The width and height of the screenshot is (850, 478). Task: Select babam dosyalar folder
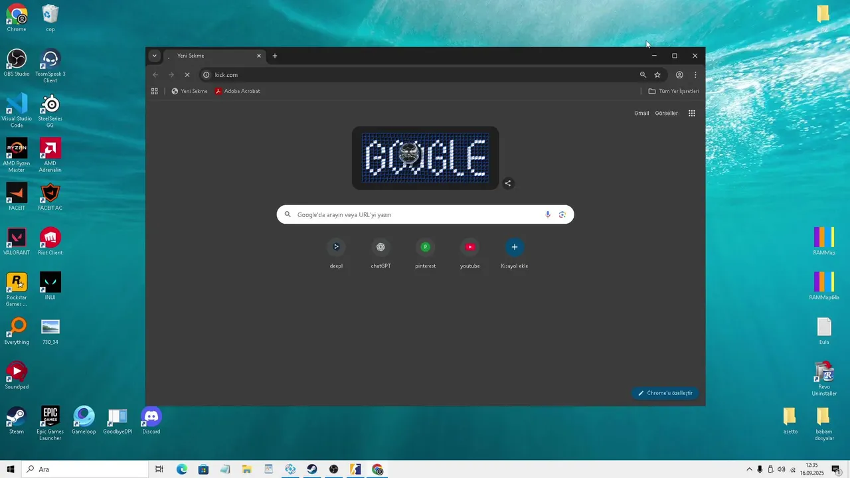(823, 424)
